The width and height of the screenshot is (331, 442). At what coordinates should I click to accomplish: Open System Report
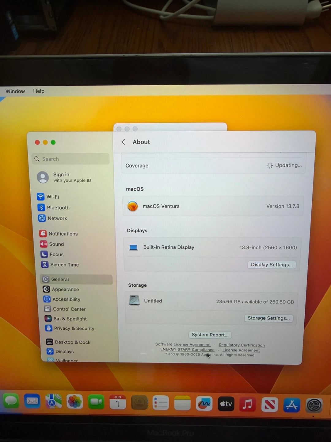click(210, 335)
